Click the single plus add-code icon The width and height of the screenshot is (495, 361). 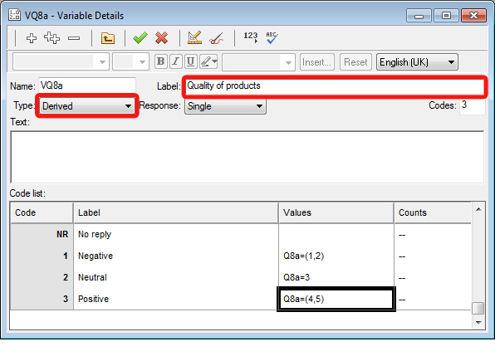(x=32, y=38)
